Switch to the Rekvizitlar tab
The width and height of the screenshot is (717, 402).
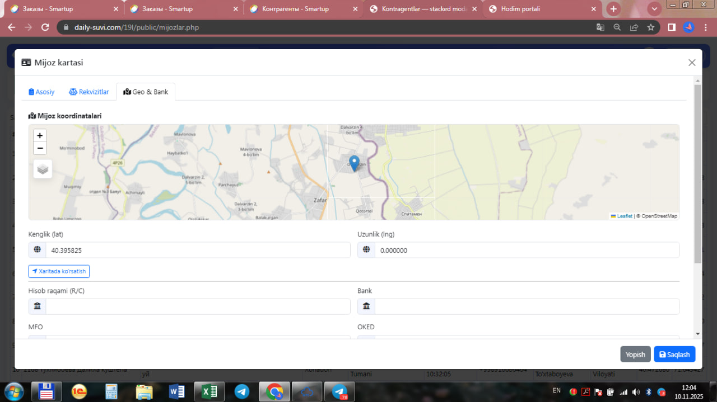coord(89,92)
